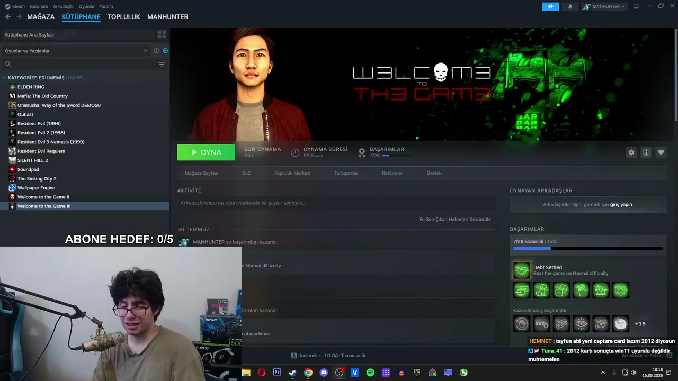The image size is (678, 381).
Task: Open the Yardım menu
Action: point(106,6)
